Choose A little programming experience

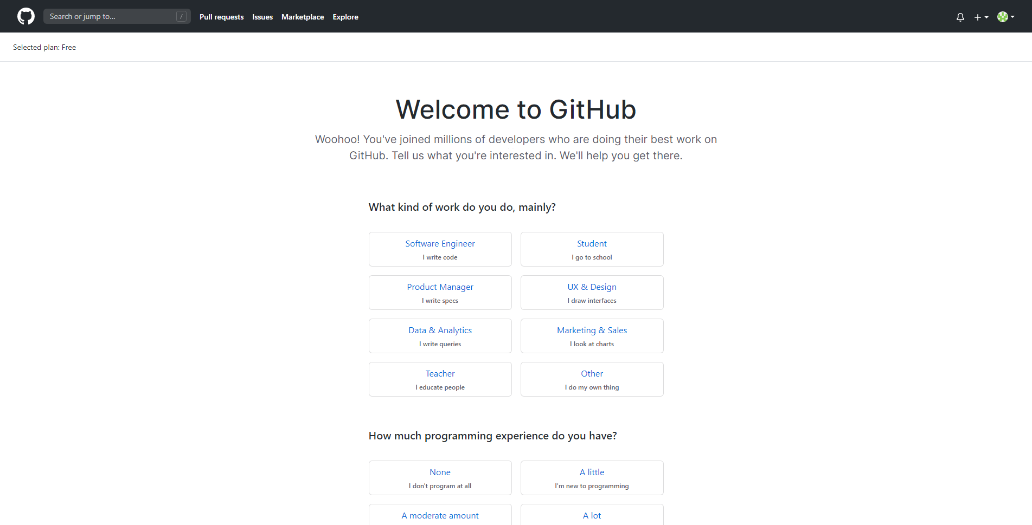[x=592, y=478]
